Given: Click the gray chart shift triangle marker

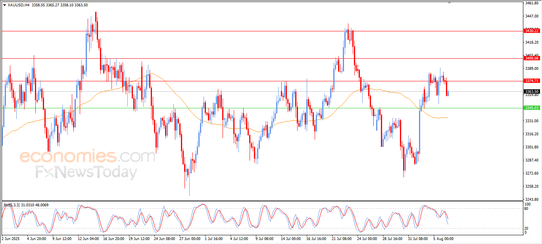Looking at the screenshot, I should click(x=449, y=3).
